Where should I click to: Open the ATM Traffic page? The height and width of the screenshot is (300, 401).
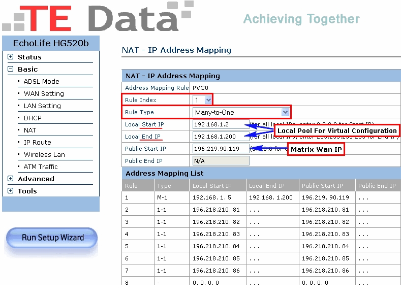(41, 166)
